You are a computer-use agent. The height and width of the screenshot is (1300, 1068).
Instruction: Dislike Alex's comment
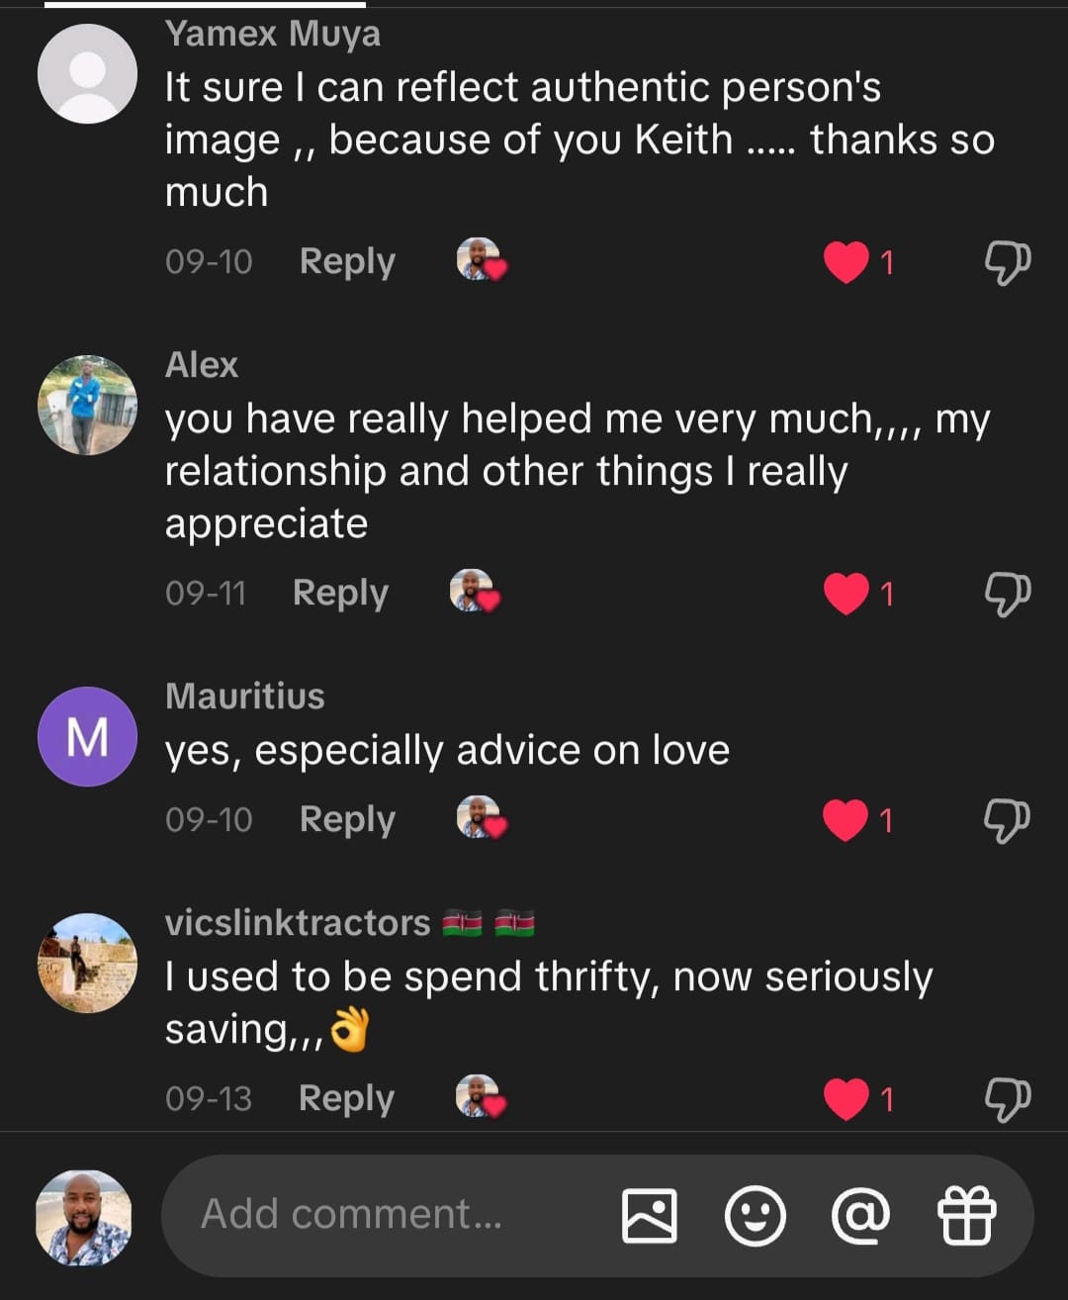coord(1007,594)
